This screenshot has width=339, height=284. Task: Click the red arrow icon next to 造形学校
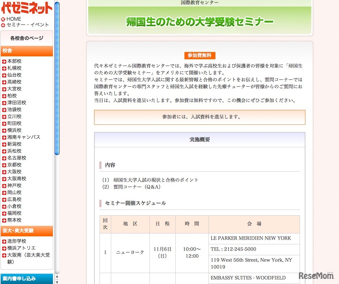click(x=4, y=241)
